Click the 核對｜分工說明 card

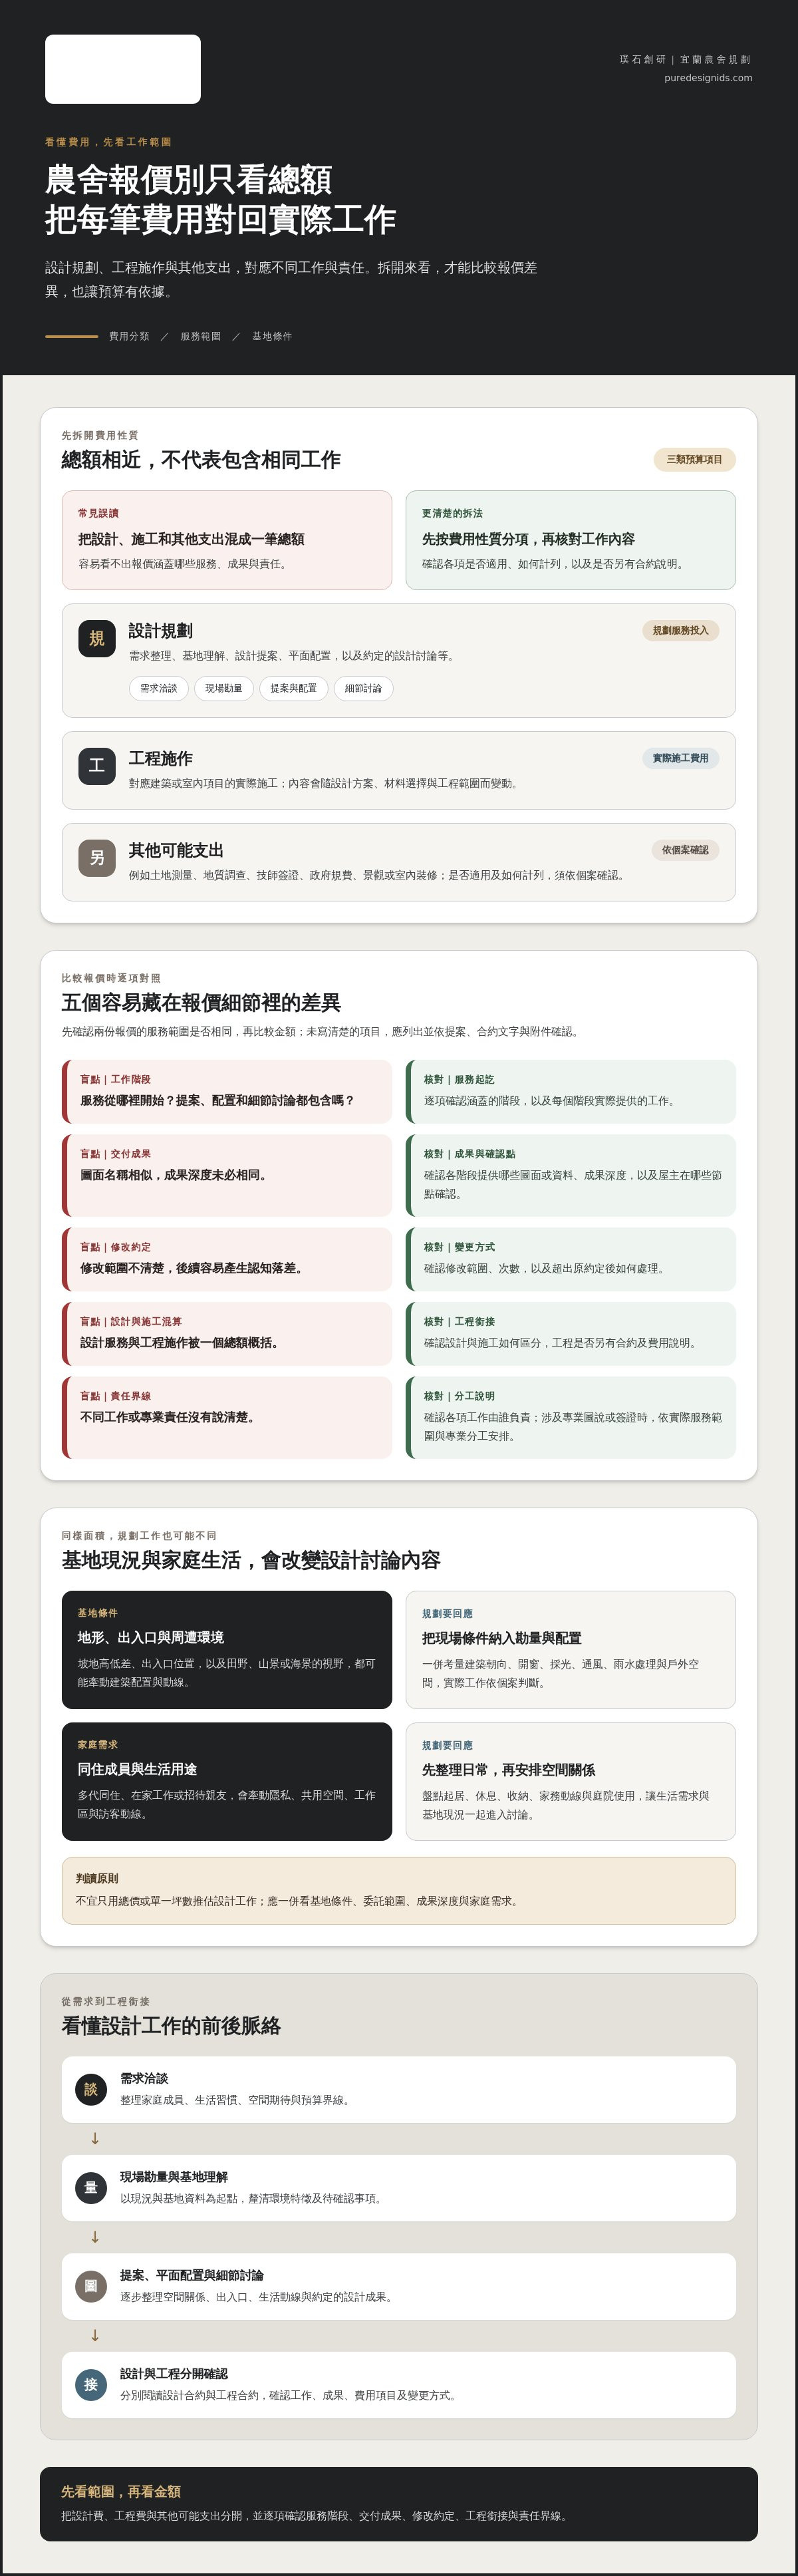tap(571, 1417)
